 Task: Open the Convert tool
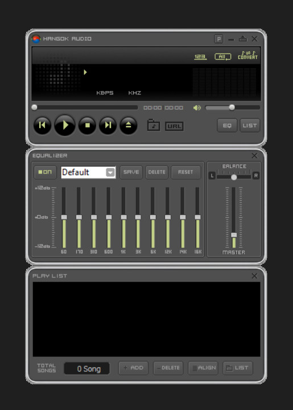coord(247,55)
